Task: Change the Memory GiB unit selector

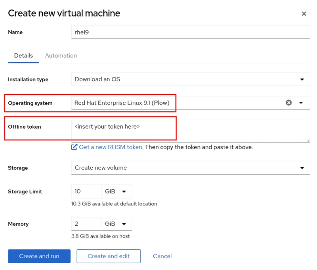Action: [x=117, y=224]
